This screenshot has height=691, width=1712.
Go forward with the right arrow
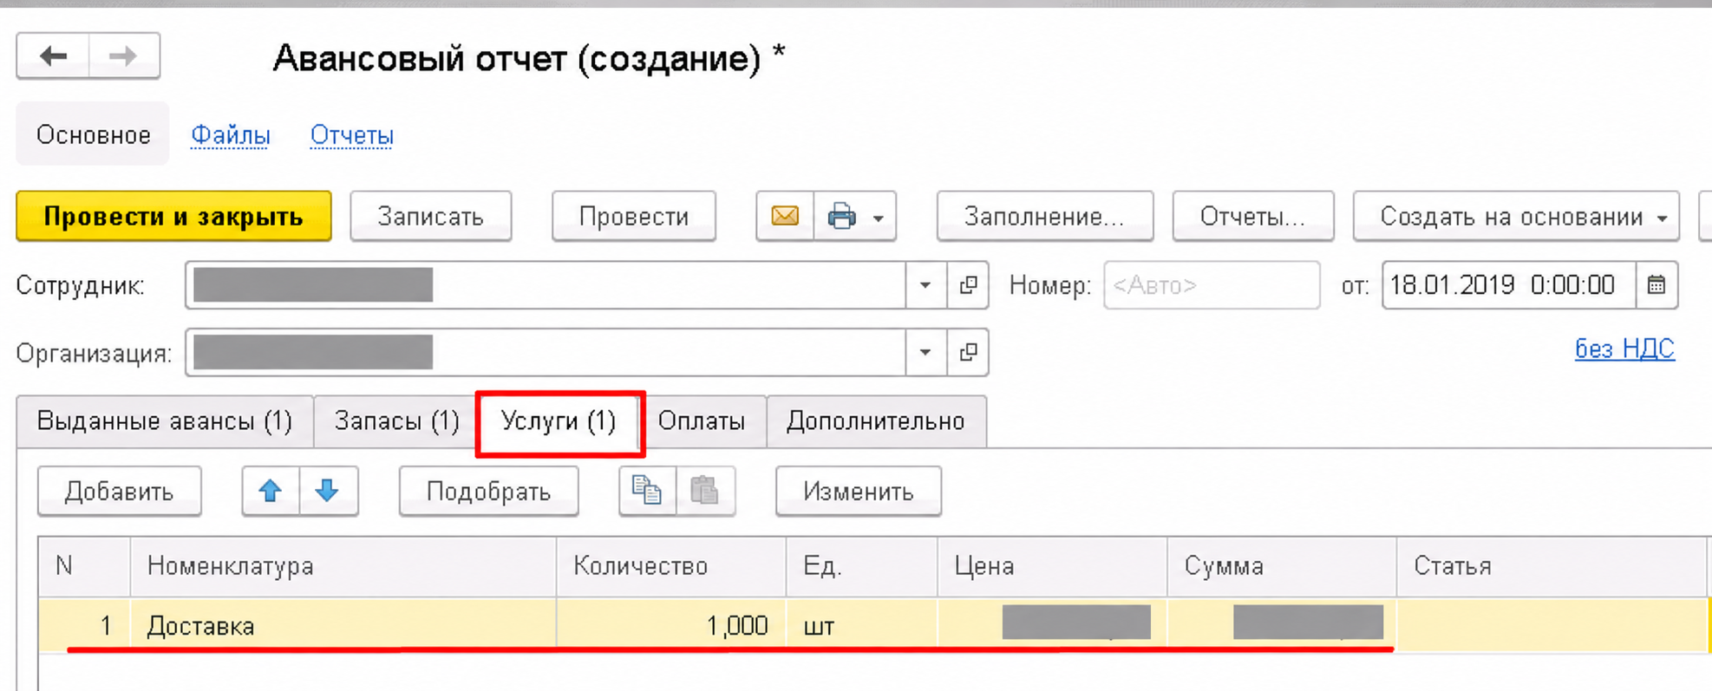124,55
